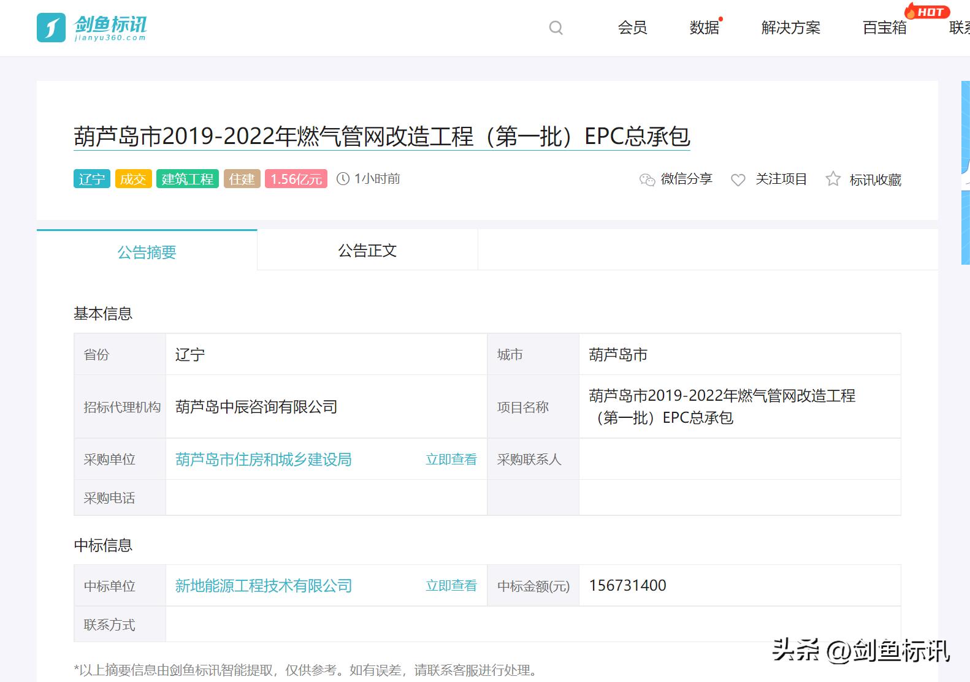Click the clock icon beside 1小时前
This screenshot has width=970, height=682.
(343, 178)
